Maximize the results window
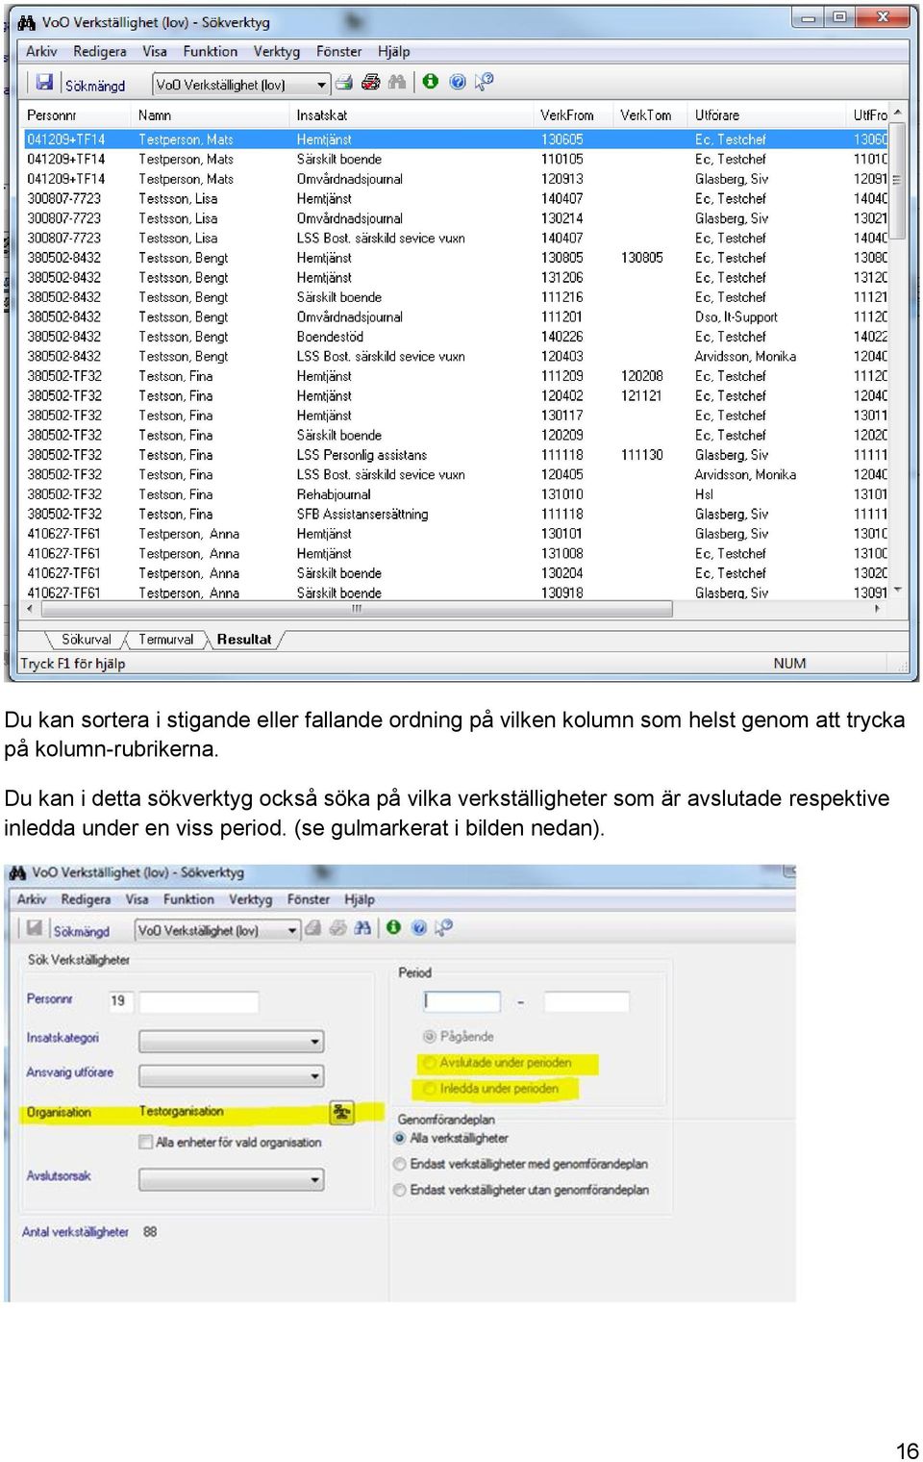The width and height of the screenshot is (923, 1462). tap(839, 17)
